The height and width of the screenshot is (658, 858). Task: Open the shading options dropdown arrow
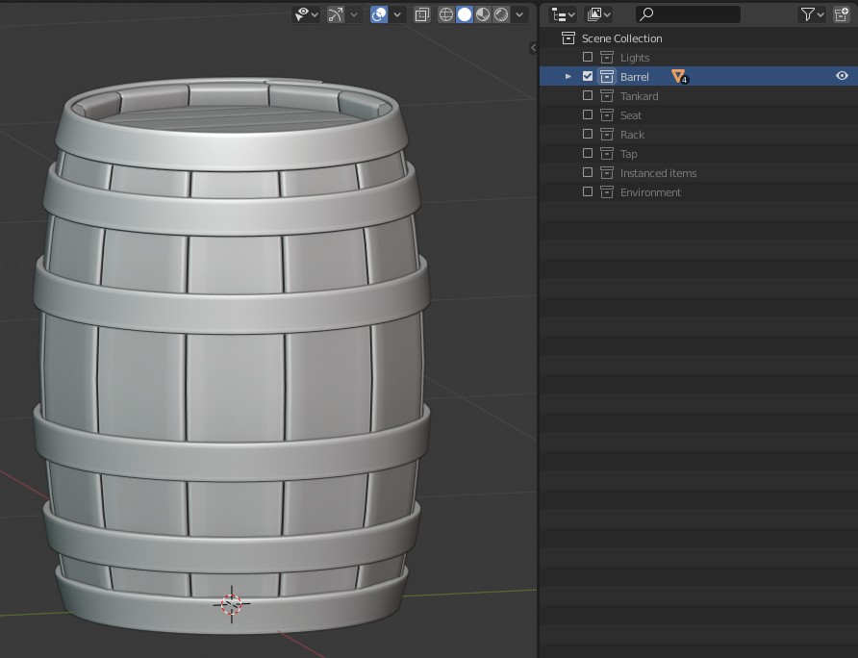520,14
